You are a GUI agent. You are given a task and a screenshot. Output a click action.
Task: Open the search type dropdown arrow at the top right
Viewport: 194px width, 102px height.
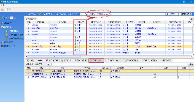point(180,14)
